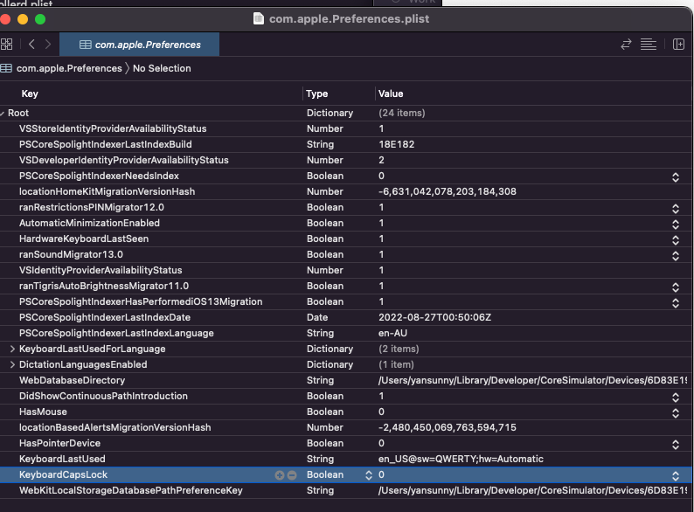694x512 pixels.
Task: Select the PSCoreSpolightIndexerLastIndexDate key
Action: click(x=105, y=317)
